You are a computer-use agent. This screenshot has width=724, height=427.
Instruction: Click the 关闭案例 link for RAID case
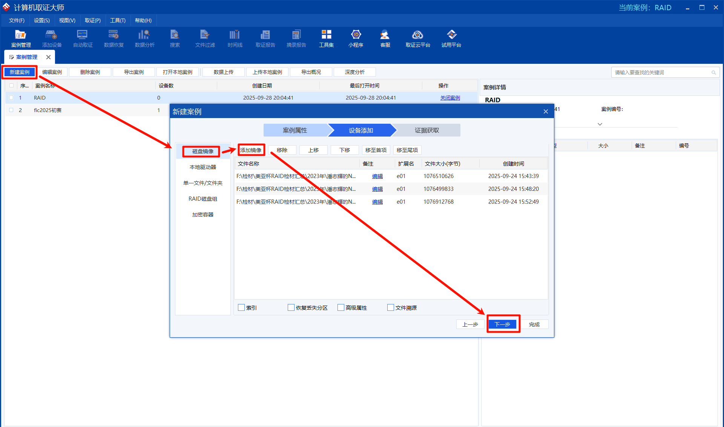coord(450,98)
